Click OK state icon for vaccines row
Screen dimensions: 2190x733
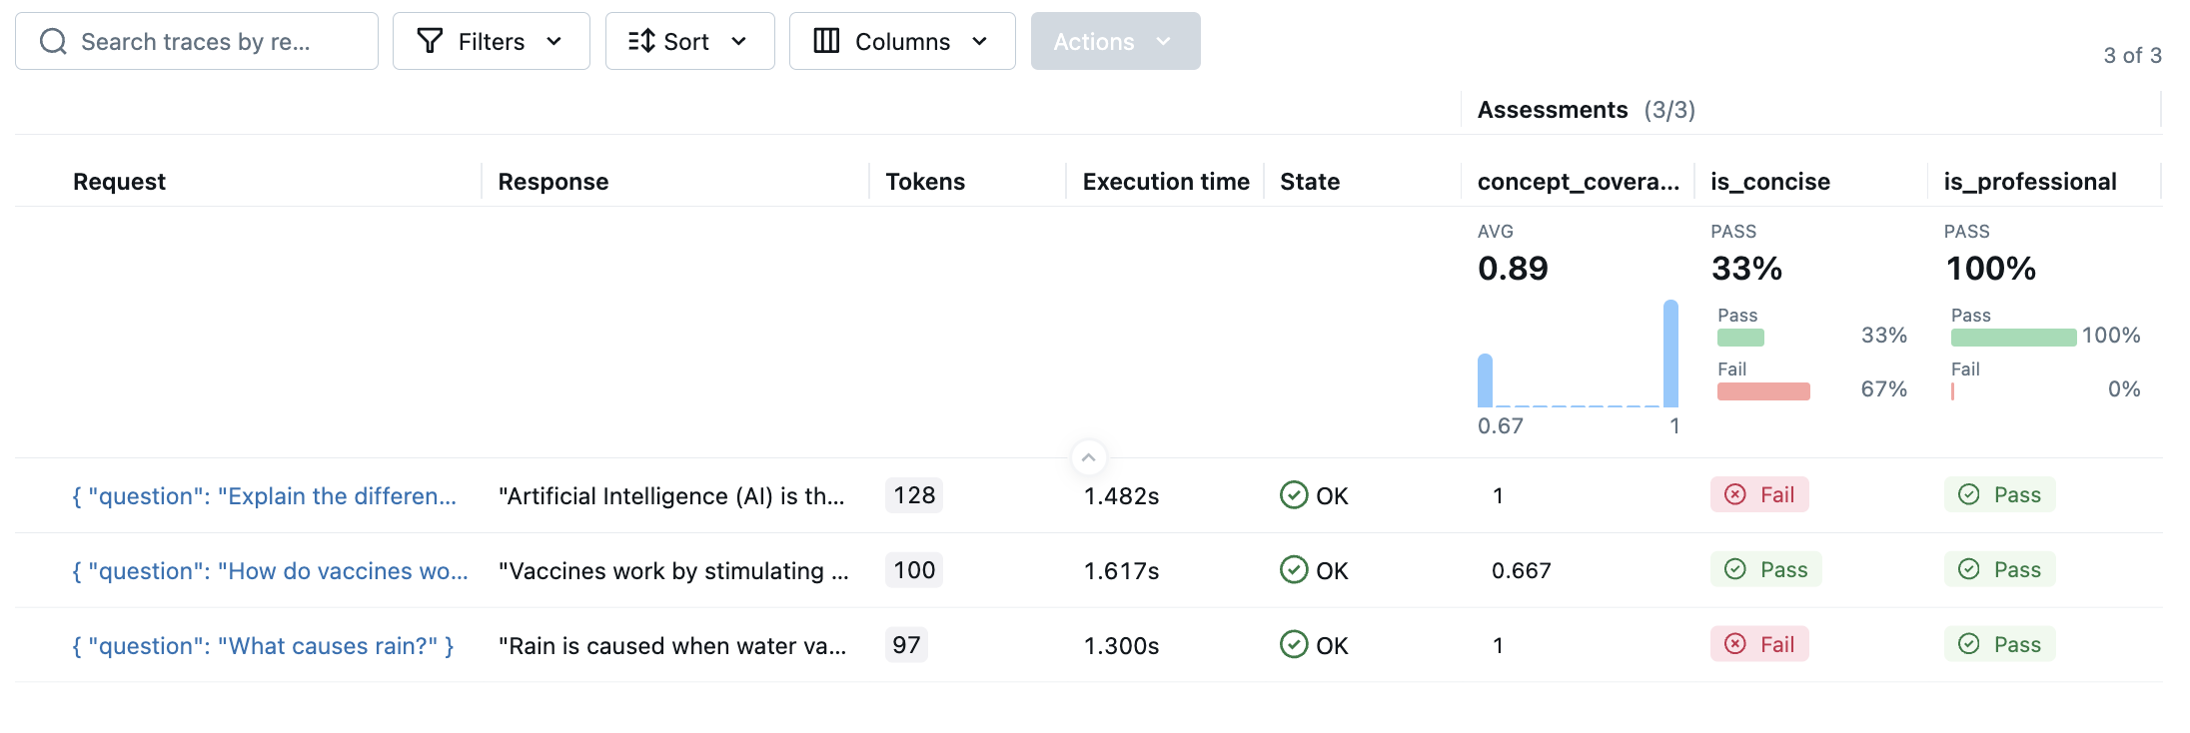1294,570
